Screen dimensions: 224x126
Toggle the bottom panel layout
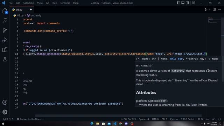(183, 3)
